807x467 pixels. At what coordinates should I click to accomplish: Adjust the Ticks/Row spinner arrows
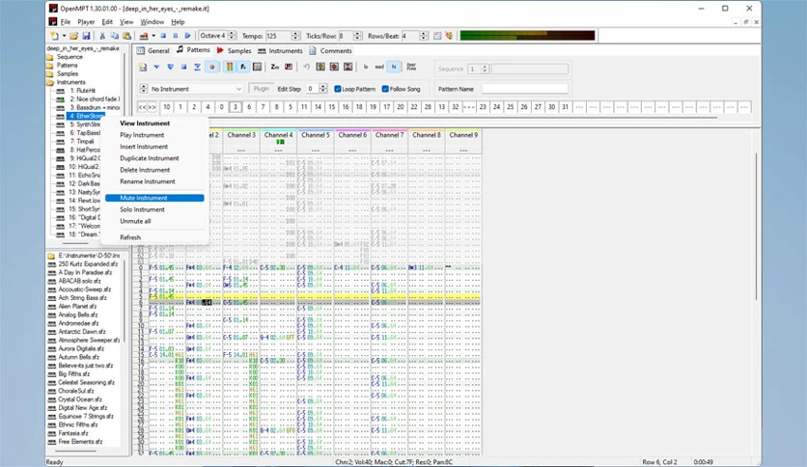(x=357, y=36)
